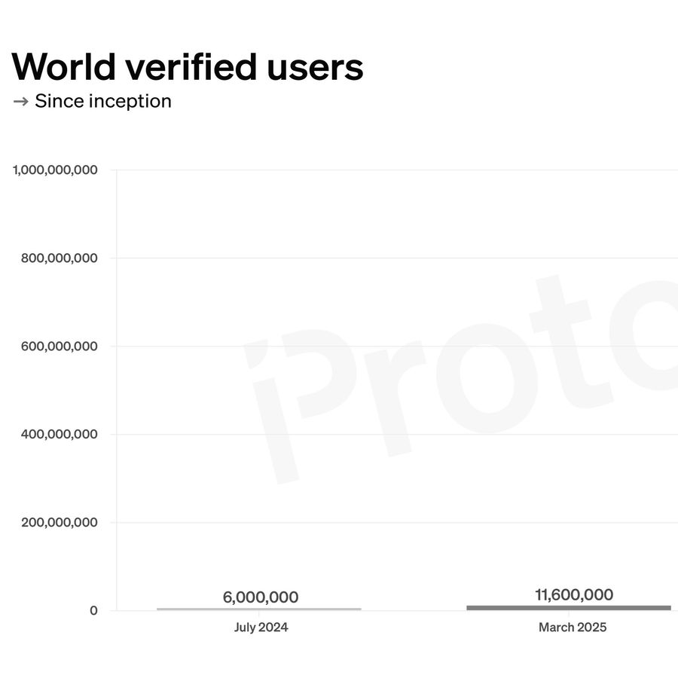Click the 800,000,000 y-axis label
Image resolution: width=678 pixels, height=678 pixels.
tap(59, 258)
